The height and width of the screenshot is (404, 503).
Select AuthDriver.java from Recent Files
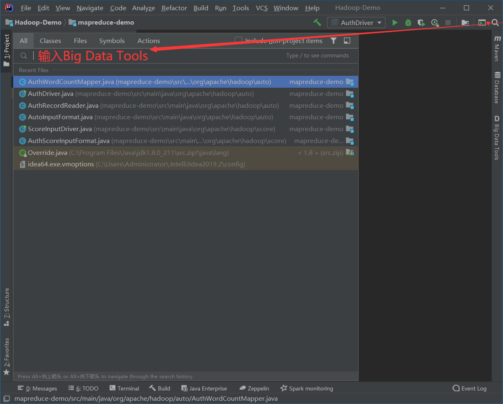point(51,93)
